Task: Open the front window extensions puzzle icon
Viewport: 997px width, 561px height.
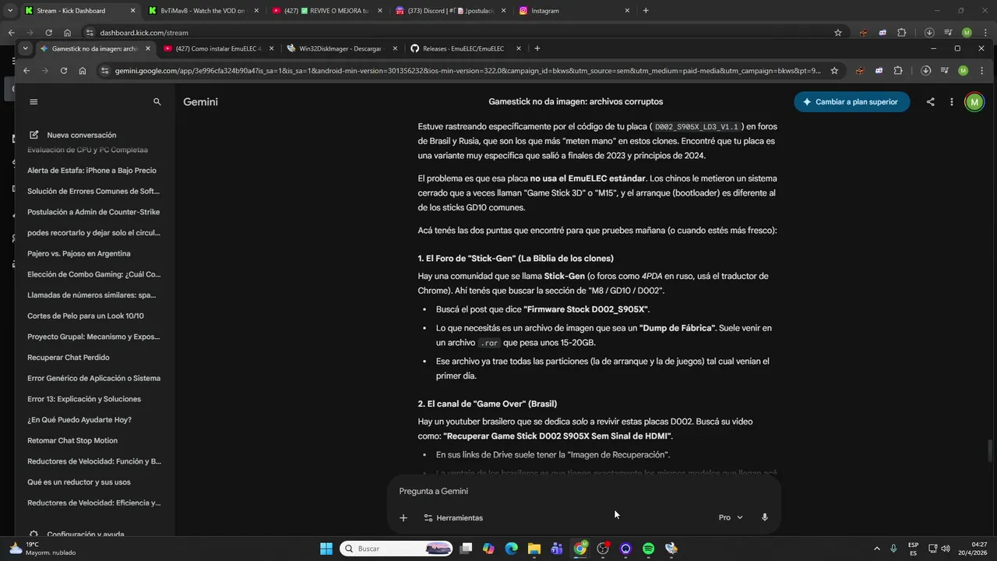Action: point(898,70)
